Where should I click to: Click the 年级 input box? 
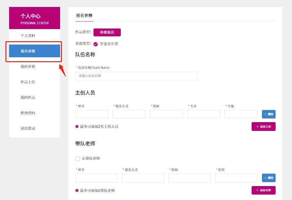click(241, 114)
